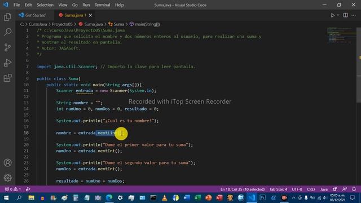This screenshot has width=361, height=203.
Task: Change the Java language mode
Action: pyautogui.click(x=324, y=189)
